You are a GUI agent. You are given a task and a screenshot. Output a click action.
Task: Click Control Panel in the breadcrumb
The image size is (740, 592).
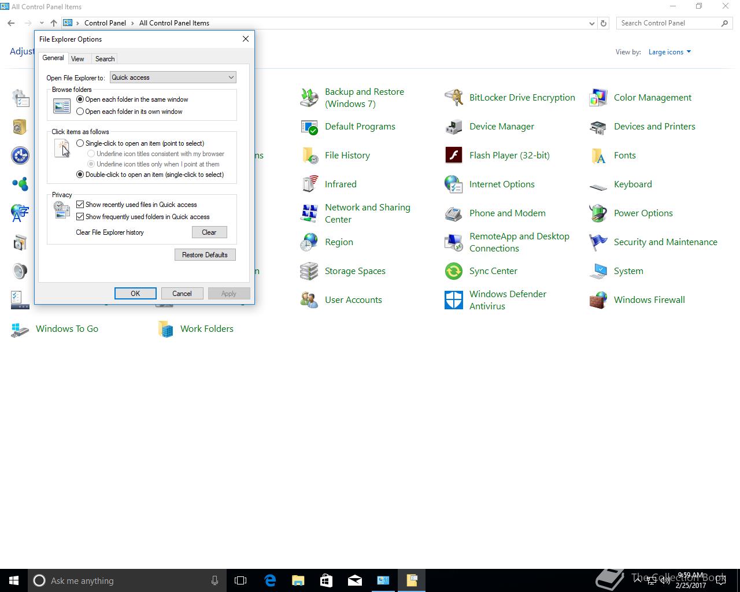(105, 23)
